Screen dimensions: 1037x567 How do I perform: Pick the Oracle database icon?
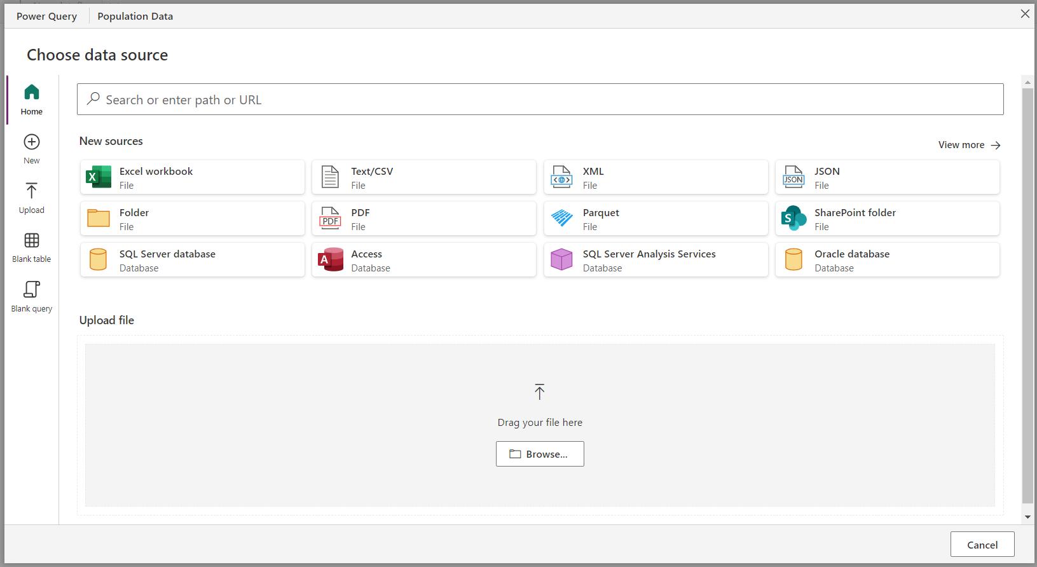pos(793,259)
